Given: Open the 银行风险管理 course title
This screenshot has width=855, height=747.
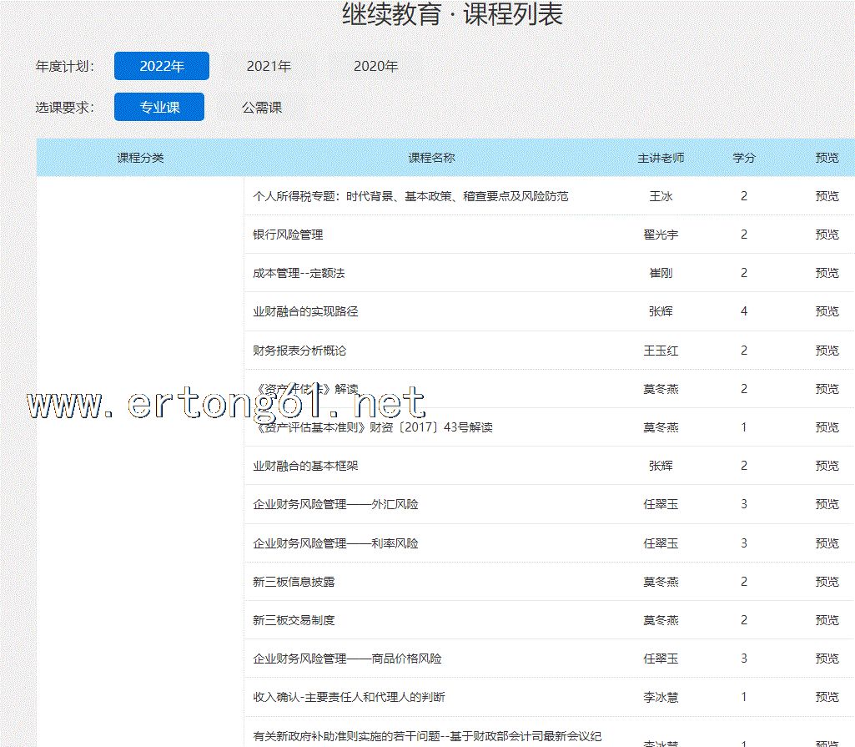Looking at the screenshot, I should tap(288, 235).
